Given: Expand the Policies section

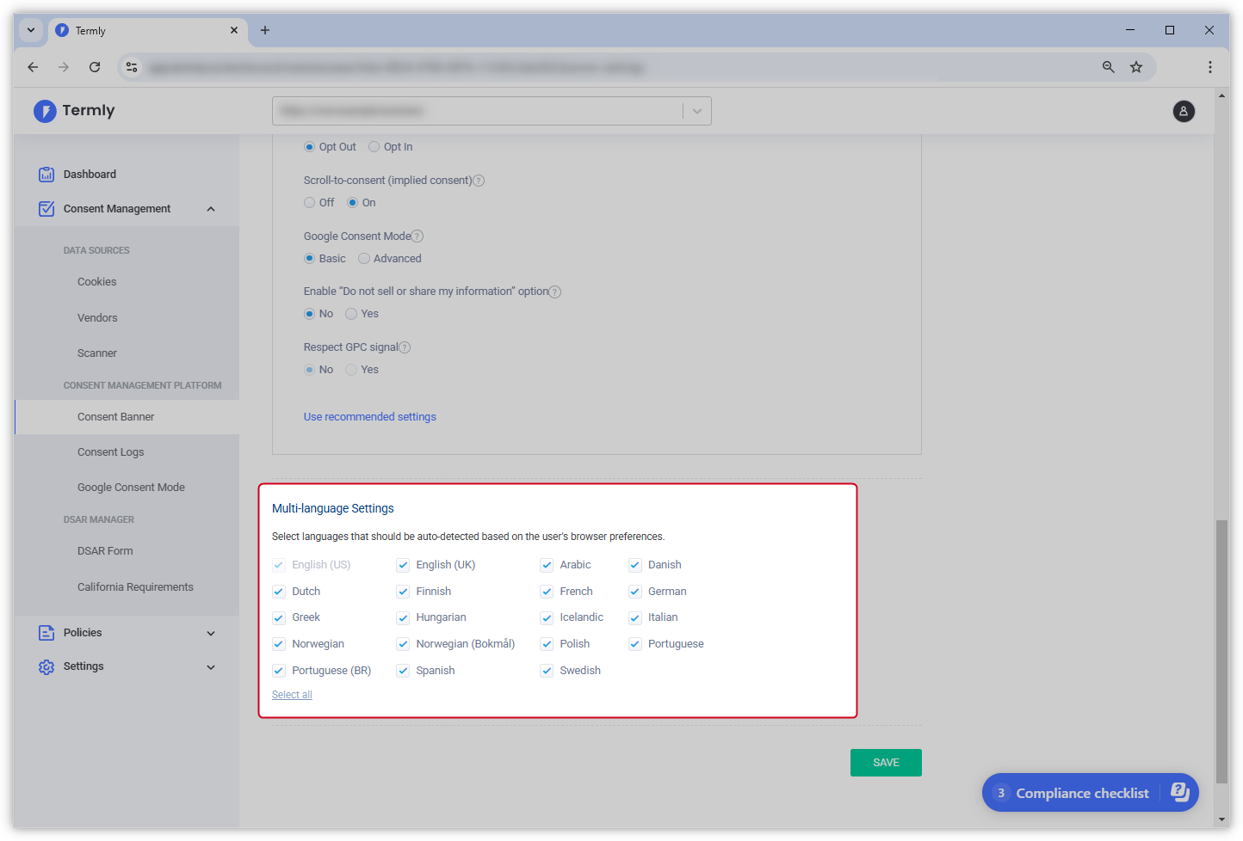Looking at the screenshot, I should (x=211, y=632).
